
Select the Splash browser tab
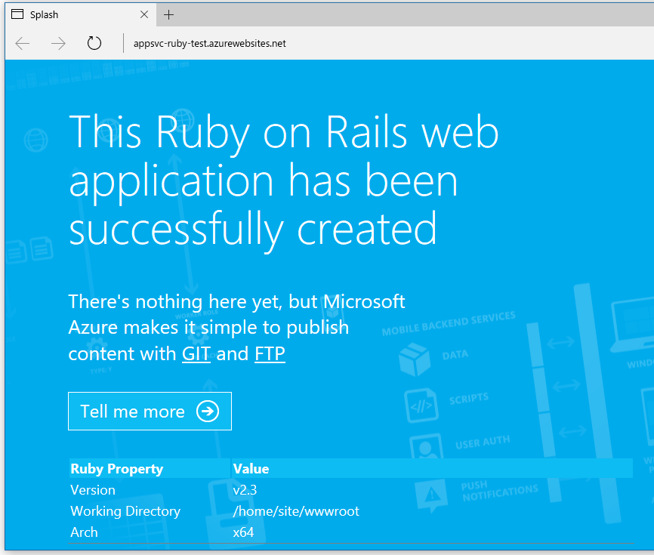81,14
